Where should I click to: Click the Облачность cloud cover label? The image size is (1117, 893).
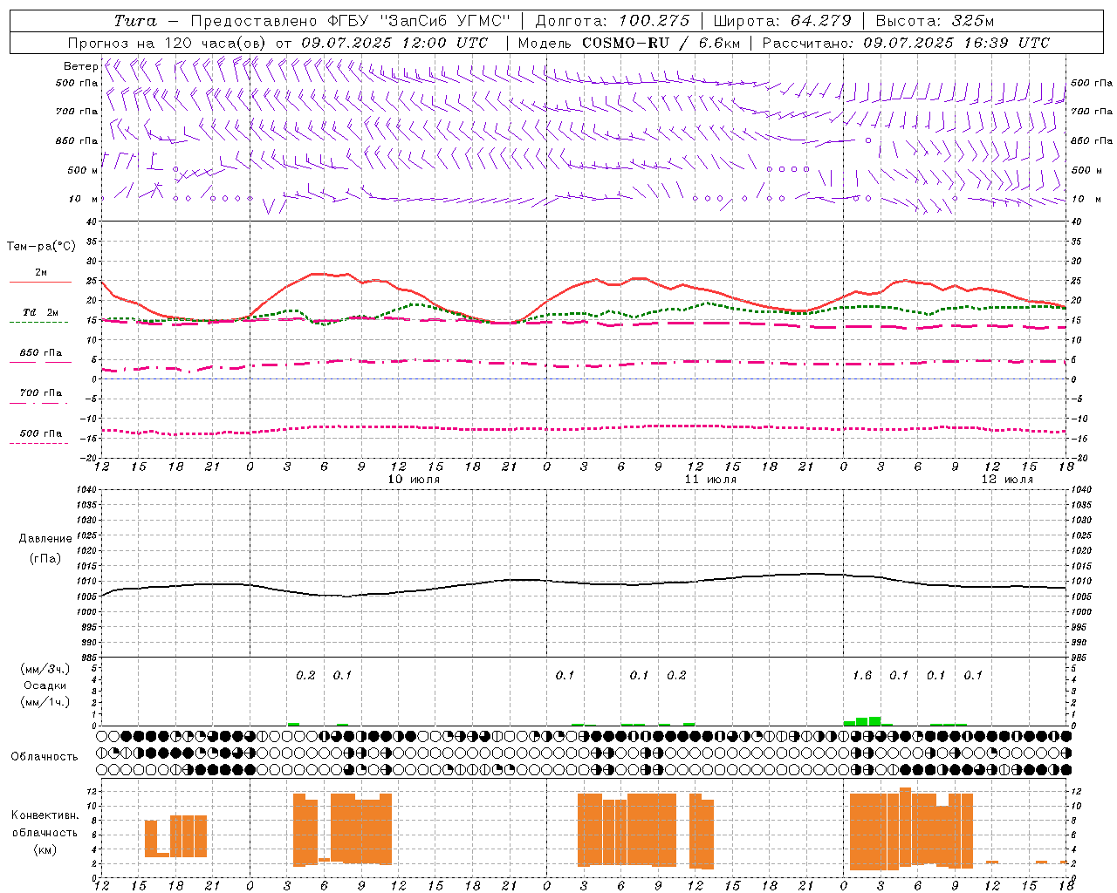[x=44, y=757]
